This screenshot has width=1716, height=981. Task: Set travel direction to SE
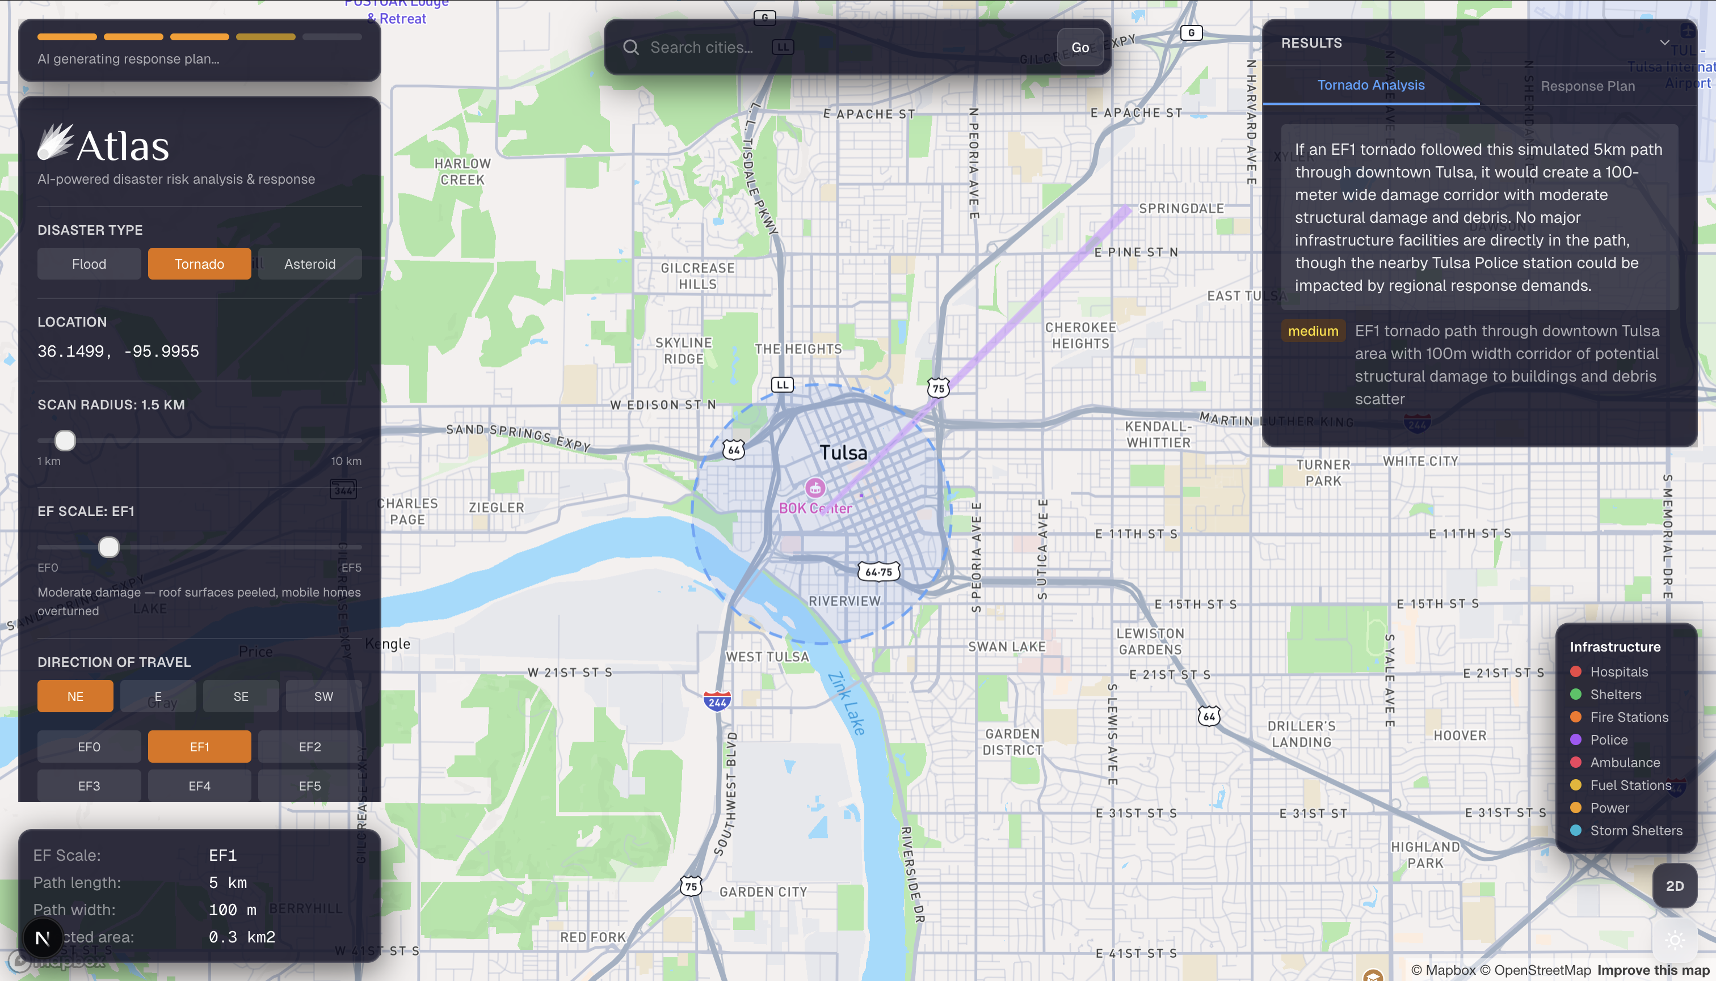click(x=241, y=696)
